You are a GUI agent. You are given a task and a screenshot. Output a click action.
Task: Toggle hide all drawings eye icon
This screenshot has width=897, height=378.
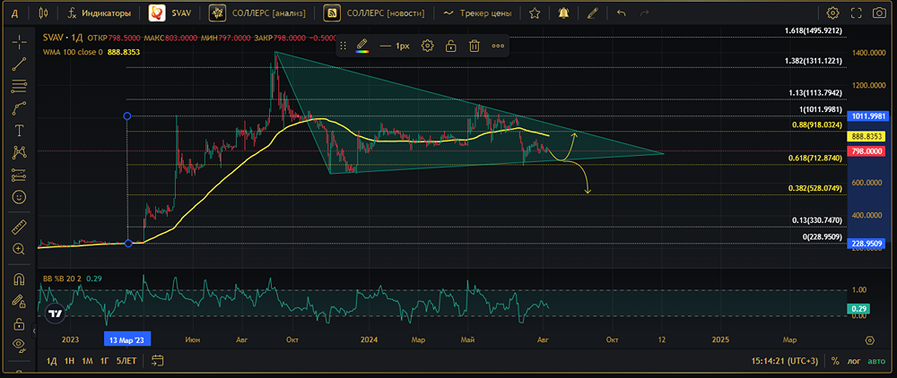tap(18, 345)
